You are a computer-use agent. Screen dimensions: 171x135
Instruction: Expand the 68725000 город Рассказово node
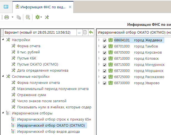[99, 77]
